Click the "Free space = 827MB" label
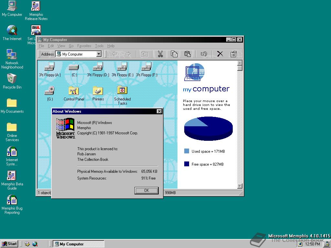Image resolution: width=331 pixels, height=248 pixels. [x=208, y=164]
